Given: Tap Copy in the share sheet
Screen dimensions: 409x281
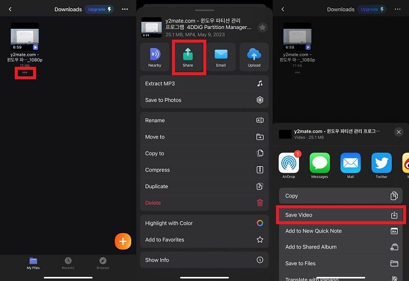Looking at the screenshot, I should coord(341,196).
